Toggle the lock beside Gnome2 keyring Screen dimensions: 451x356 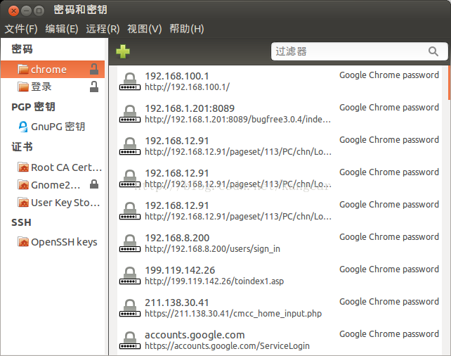[94, 184]
